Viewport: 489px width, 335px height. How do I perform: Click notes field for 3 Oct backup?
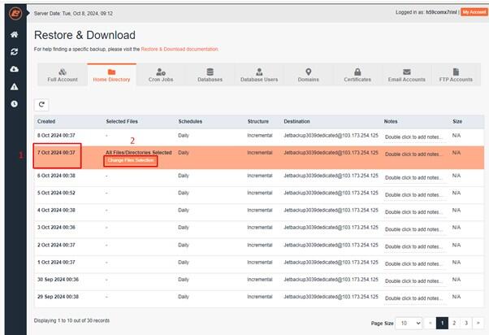[414, 229]
